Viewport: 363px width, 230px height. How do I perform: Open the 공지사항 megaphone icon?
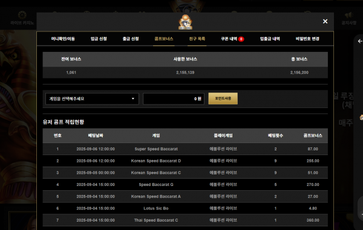coord(348,15)
